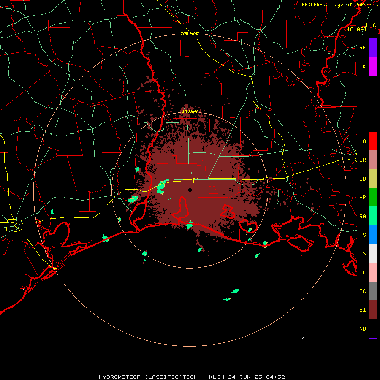Click the WS blue legend swatch
The height and width of the screenshot is (380, 380).
[x=373, y=235]
